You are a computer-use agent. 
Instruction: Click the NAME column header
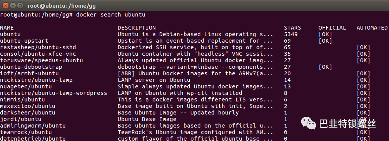pyautogui.click(x=7, y=28)
